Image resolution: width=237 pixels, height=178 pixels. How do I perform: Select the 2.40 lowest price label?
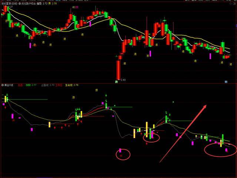123,80
